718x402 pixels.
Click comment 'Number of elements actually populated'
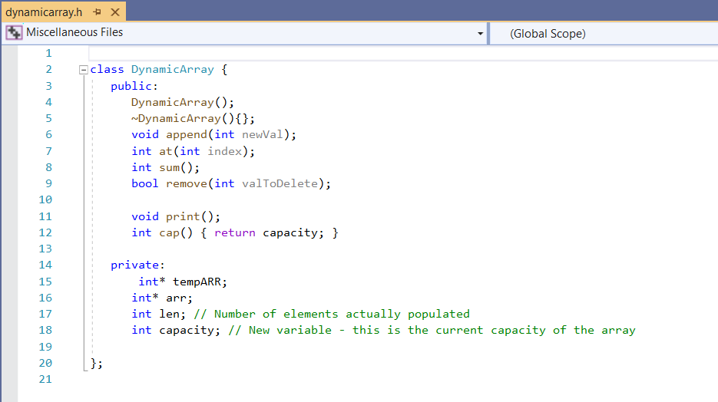[342, 315]
